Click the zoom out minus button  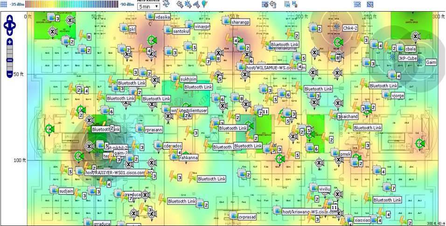(10, 74)
